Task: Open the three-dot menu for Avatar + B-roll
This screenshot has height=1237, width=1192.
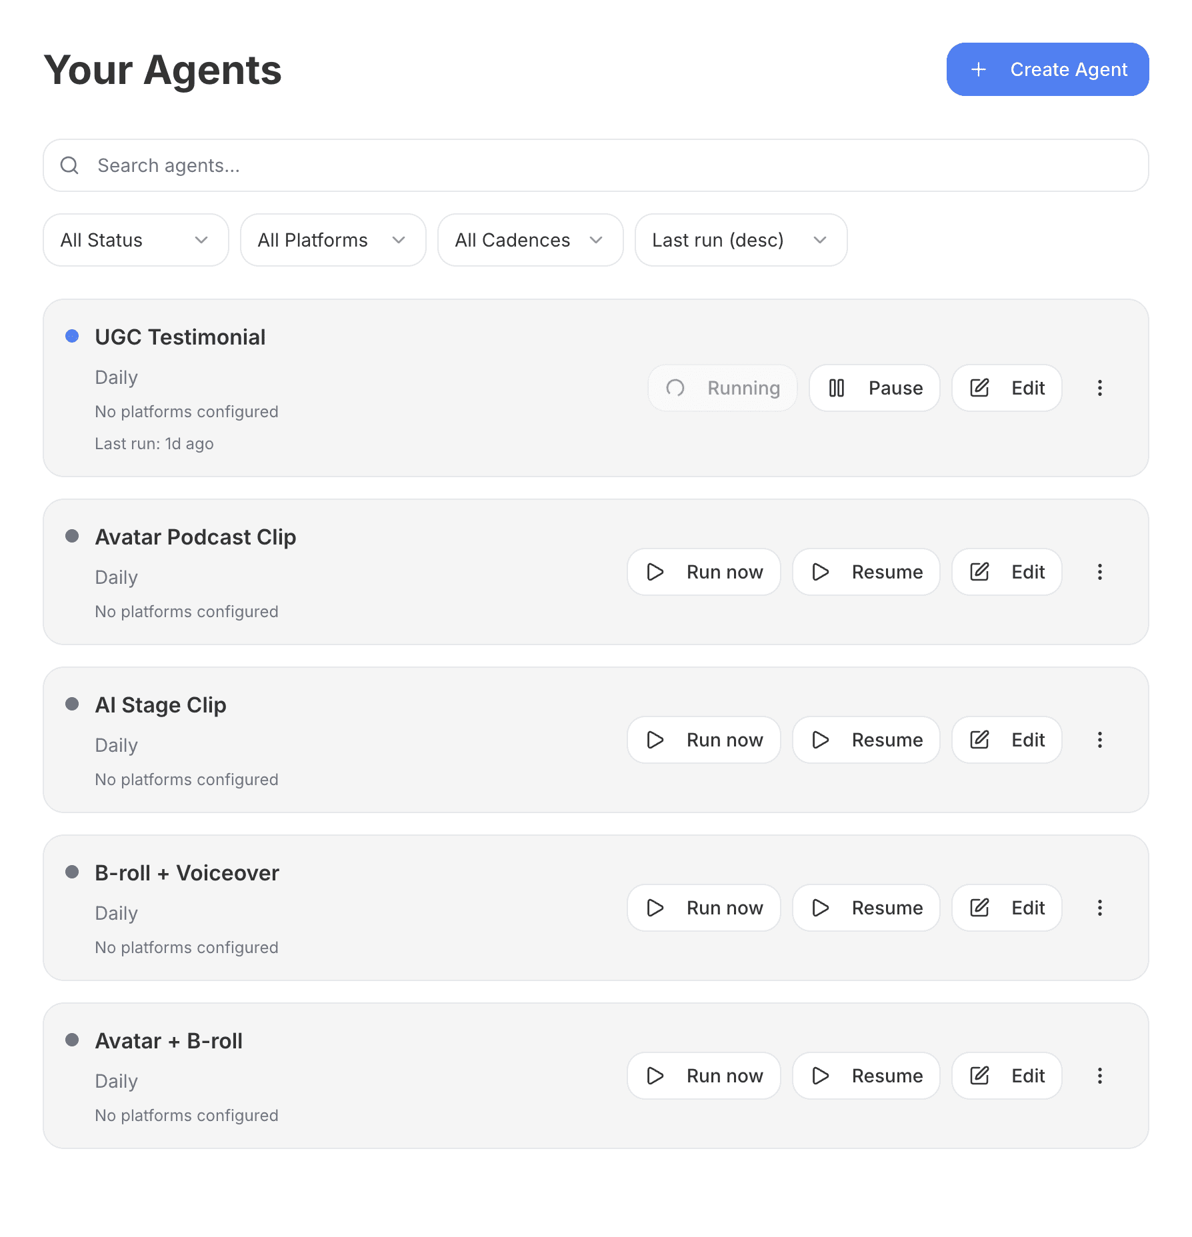Action: [x=1099, y=1076]
